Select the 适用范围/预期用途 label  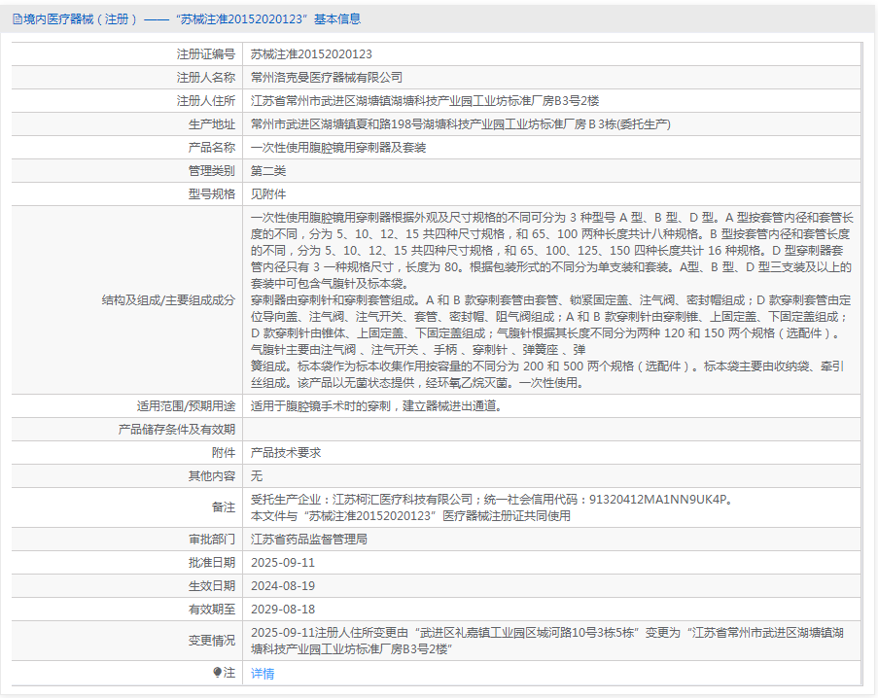coord(186,405)
